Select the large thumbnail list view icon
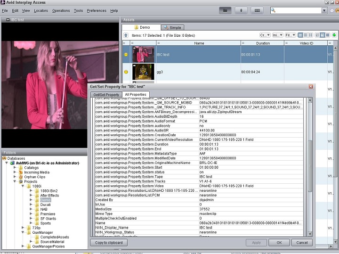The height and width of the screenshot is (254, 339). 300,35
